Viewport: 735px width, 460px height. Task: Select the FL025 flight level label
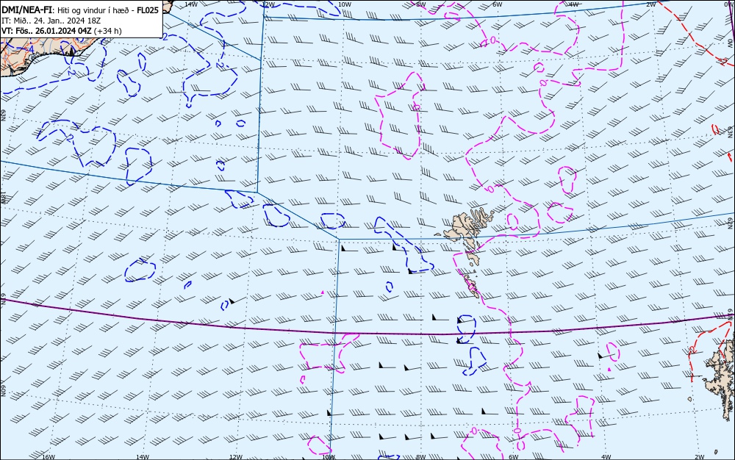148,10
